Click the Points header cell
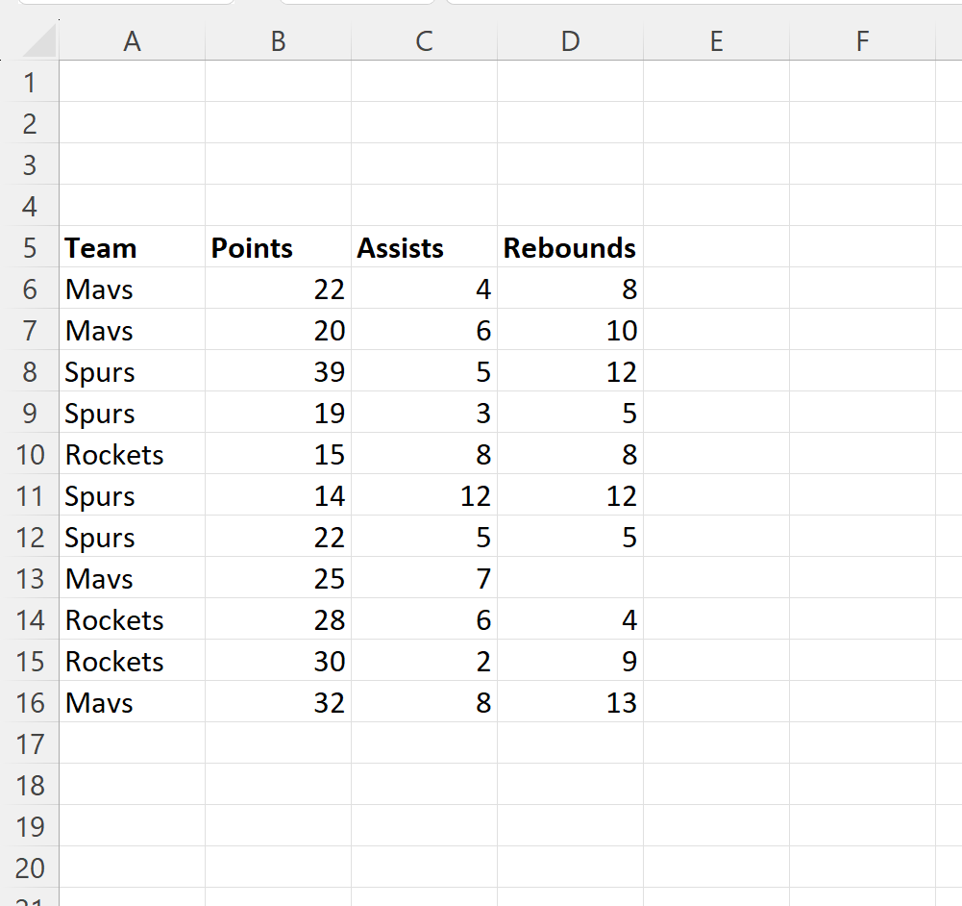The height and width of the screenshot is (906, 962). (x=279, y=248)
